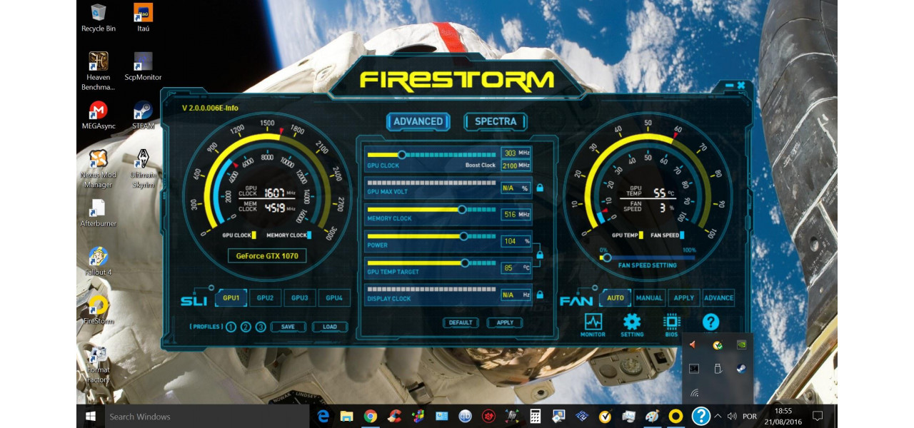Open Google Chrome from the taskbar
The width and height of the screenshot is (914, 428).
coord(370,416)
